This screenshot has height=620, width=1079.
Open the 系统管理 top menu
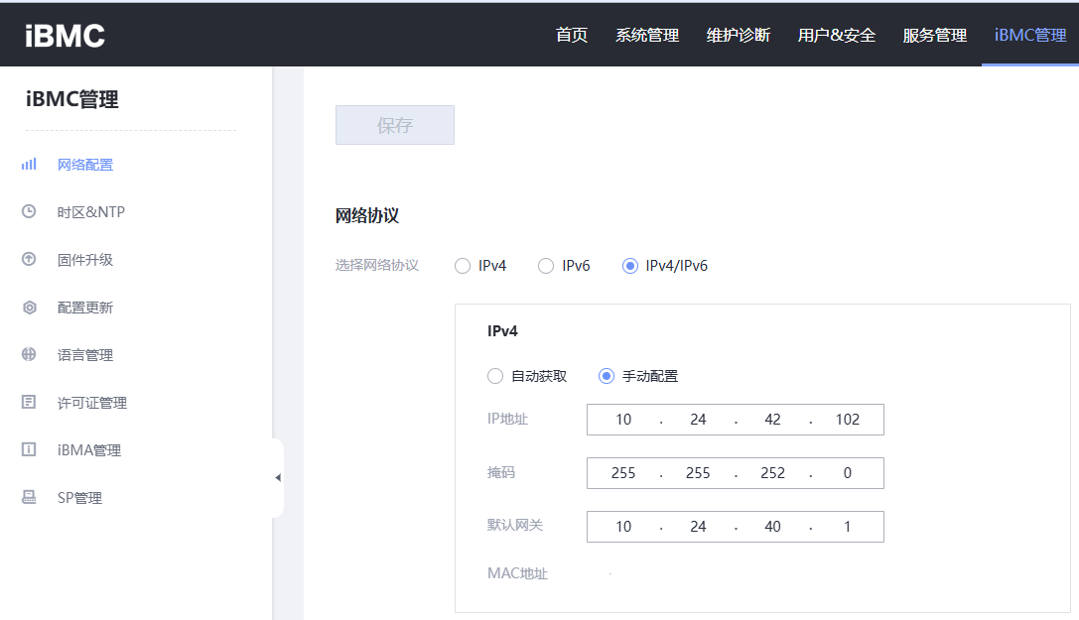click(x=646, y=36)
